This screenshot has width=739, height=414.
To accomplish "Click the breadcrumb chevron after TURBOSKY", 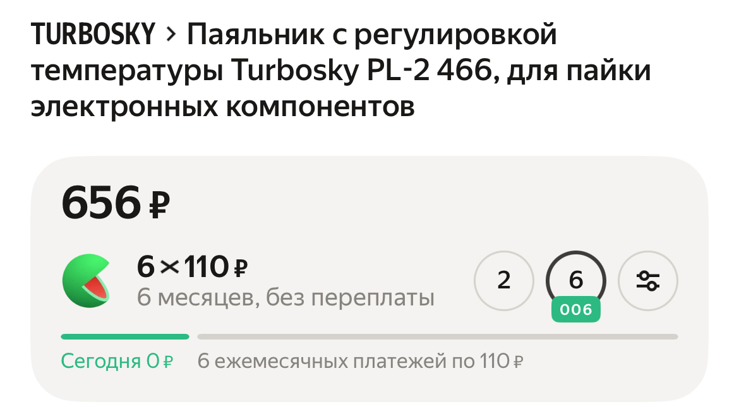I will (x=169, y=35).
